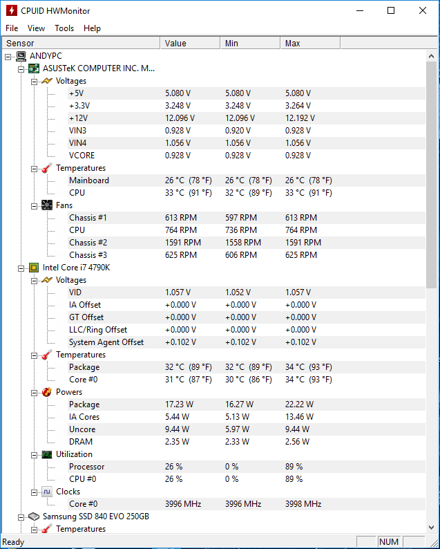This screenshot has width=440, height=549.
Task: Click the ASUSTeK motherboard icon
Action: coord(34,68)
